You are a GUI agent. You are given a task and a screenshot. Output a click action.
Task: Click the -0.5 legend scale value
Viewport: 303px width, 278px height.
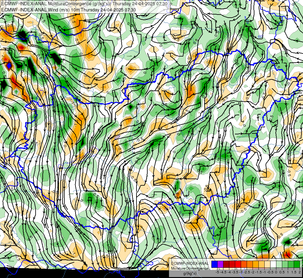coord(270,272)
